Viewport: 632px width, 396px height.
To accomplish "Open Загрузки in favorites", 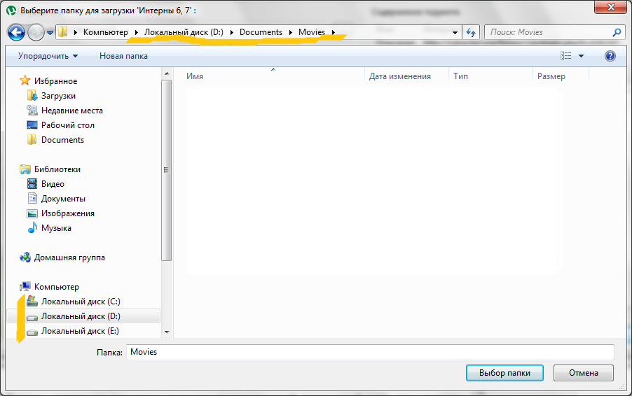I will coord(58,96).
